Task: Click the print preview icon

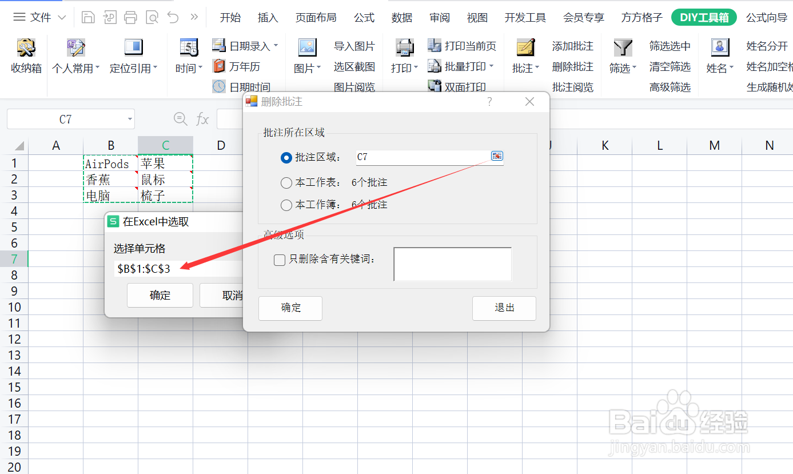Action: pyautogui.click(x=152, y=17)
